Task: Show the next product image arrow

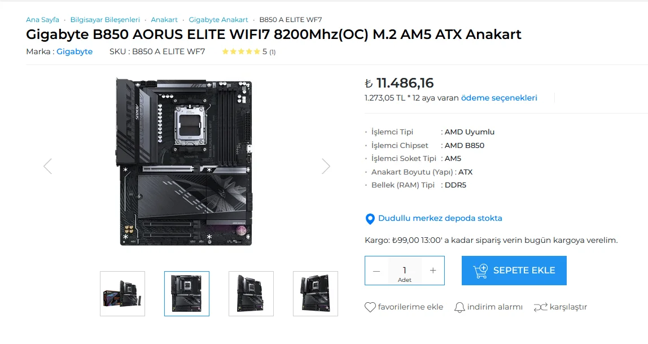Action: click(326, 166)
